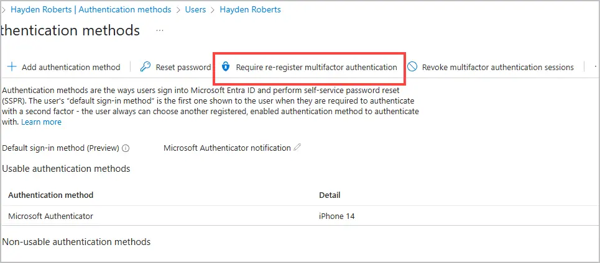
Task: Open the last Hayden Roberts breadcrumb
Action: (x=250, y=9)
